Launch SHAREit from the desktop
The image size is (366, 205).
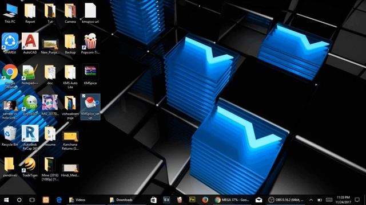point(10,43)
